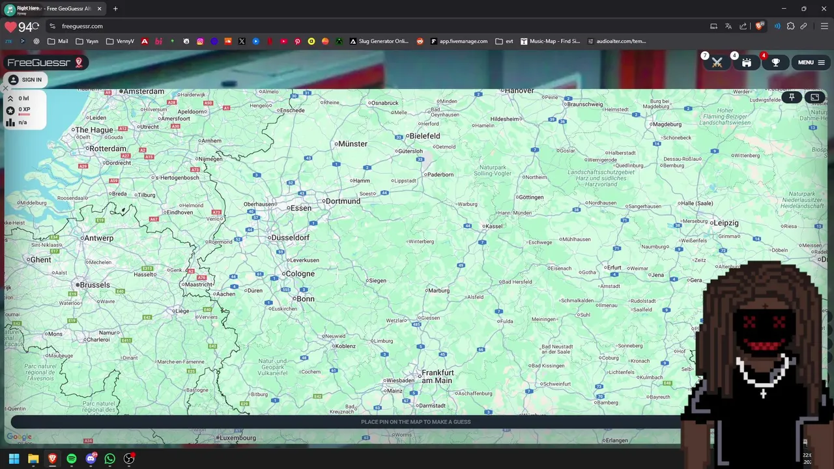
Task: Open the Slug Generator Online bookmark
Action: (x=379, y=41)
